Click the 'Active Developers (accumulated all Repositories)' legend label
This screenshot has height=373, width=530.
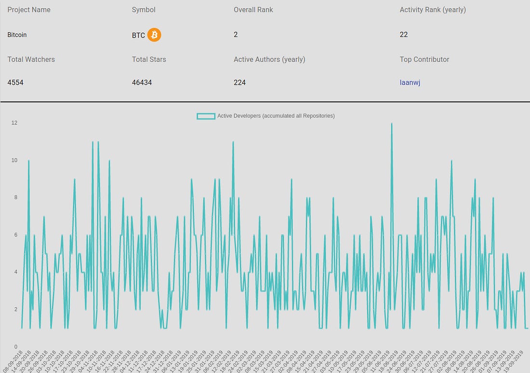click(x=276, y=116)
